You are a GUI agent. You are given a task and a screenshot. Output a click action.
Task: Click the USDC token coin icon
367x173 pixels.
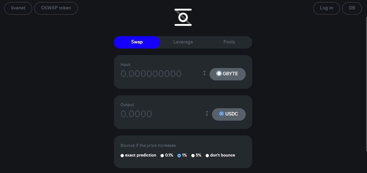(221, 114)
